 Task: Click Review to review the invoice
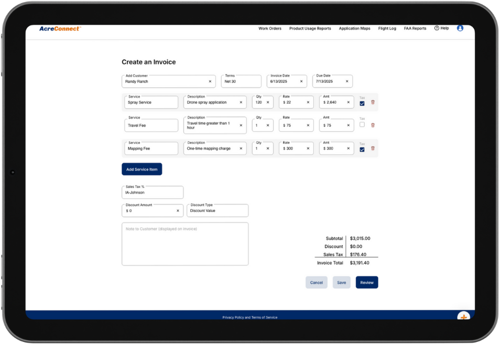tap(366, 282)
